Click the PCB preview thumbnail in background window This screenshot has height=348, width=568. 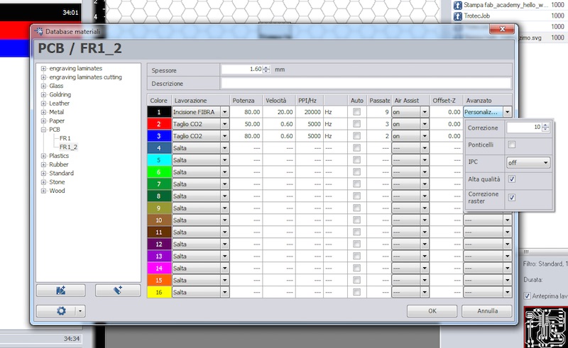point(545,327)
